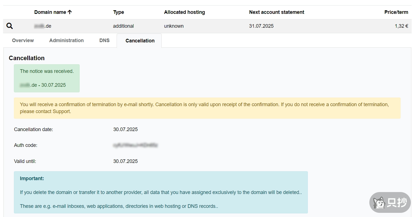Click the Price/term column header

tap(396, 12)
